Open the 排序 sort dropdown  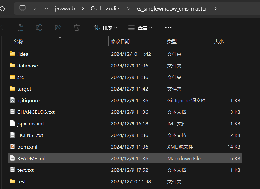(105, 28)
